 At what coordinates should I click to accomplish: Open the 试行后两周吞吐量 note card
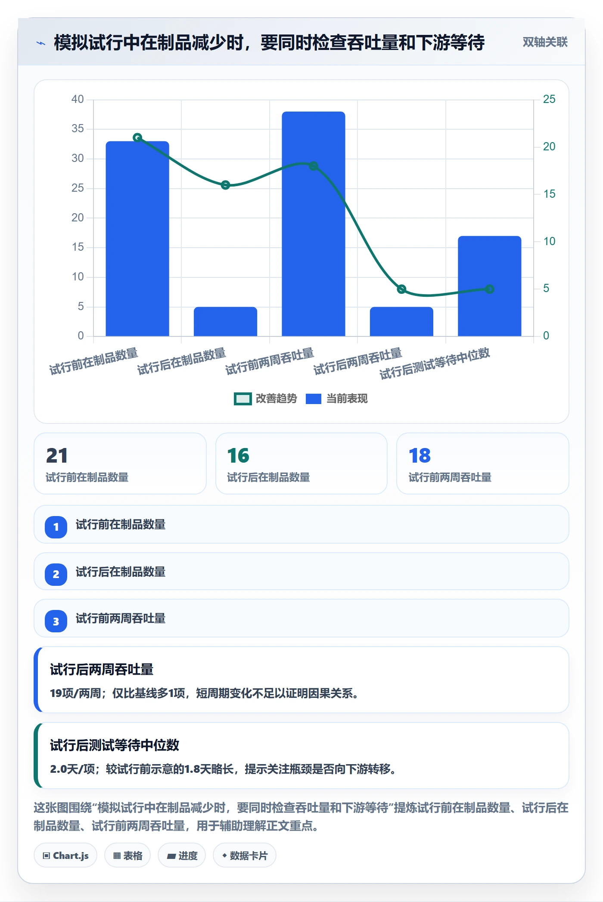(301, 680)
